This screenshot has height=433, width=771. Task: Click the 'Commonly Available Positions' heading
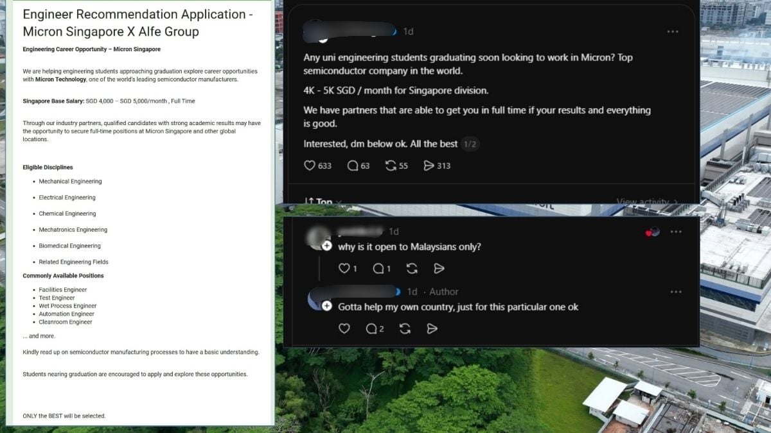pyautogui.click(x=63, y=276)
